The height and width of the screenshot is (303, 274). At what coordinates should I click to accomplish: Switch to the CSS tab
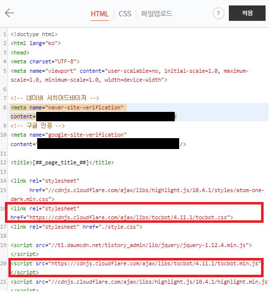[125, 14]
